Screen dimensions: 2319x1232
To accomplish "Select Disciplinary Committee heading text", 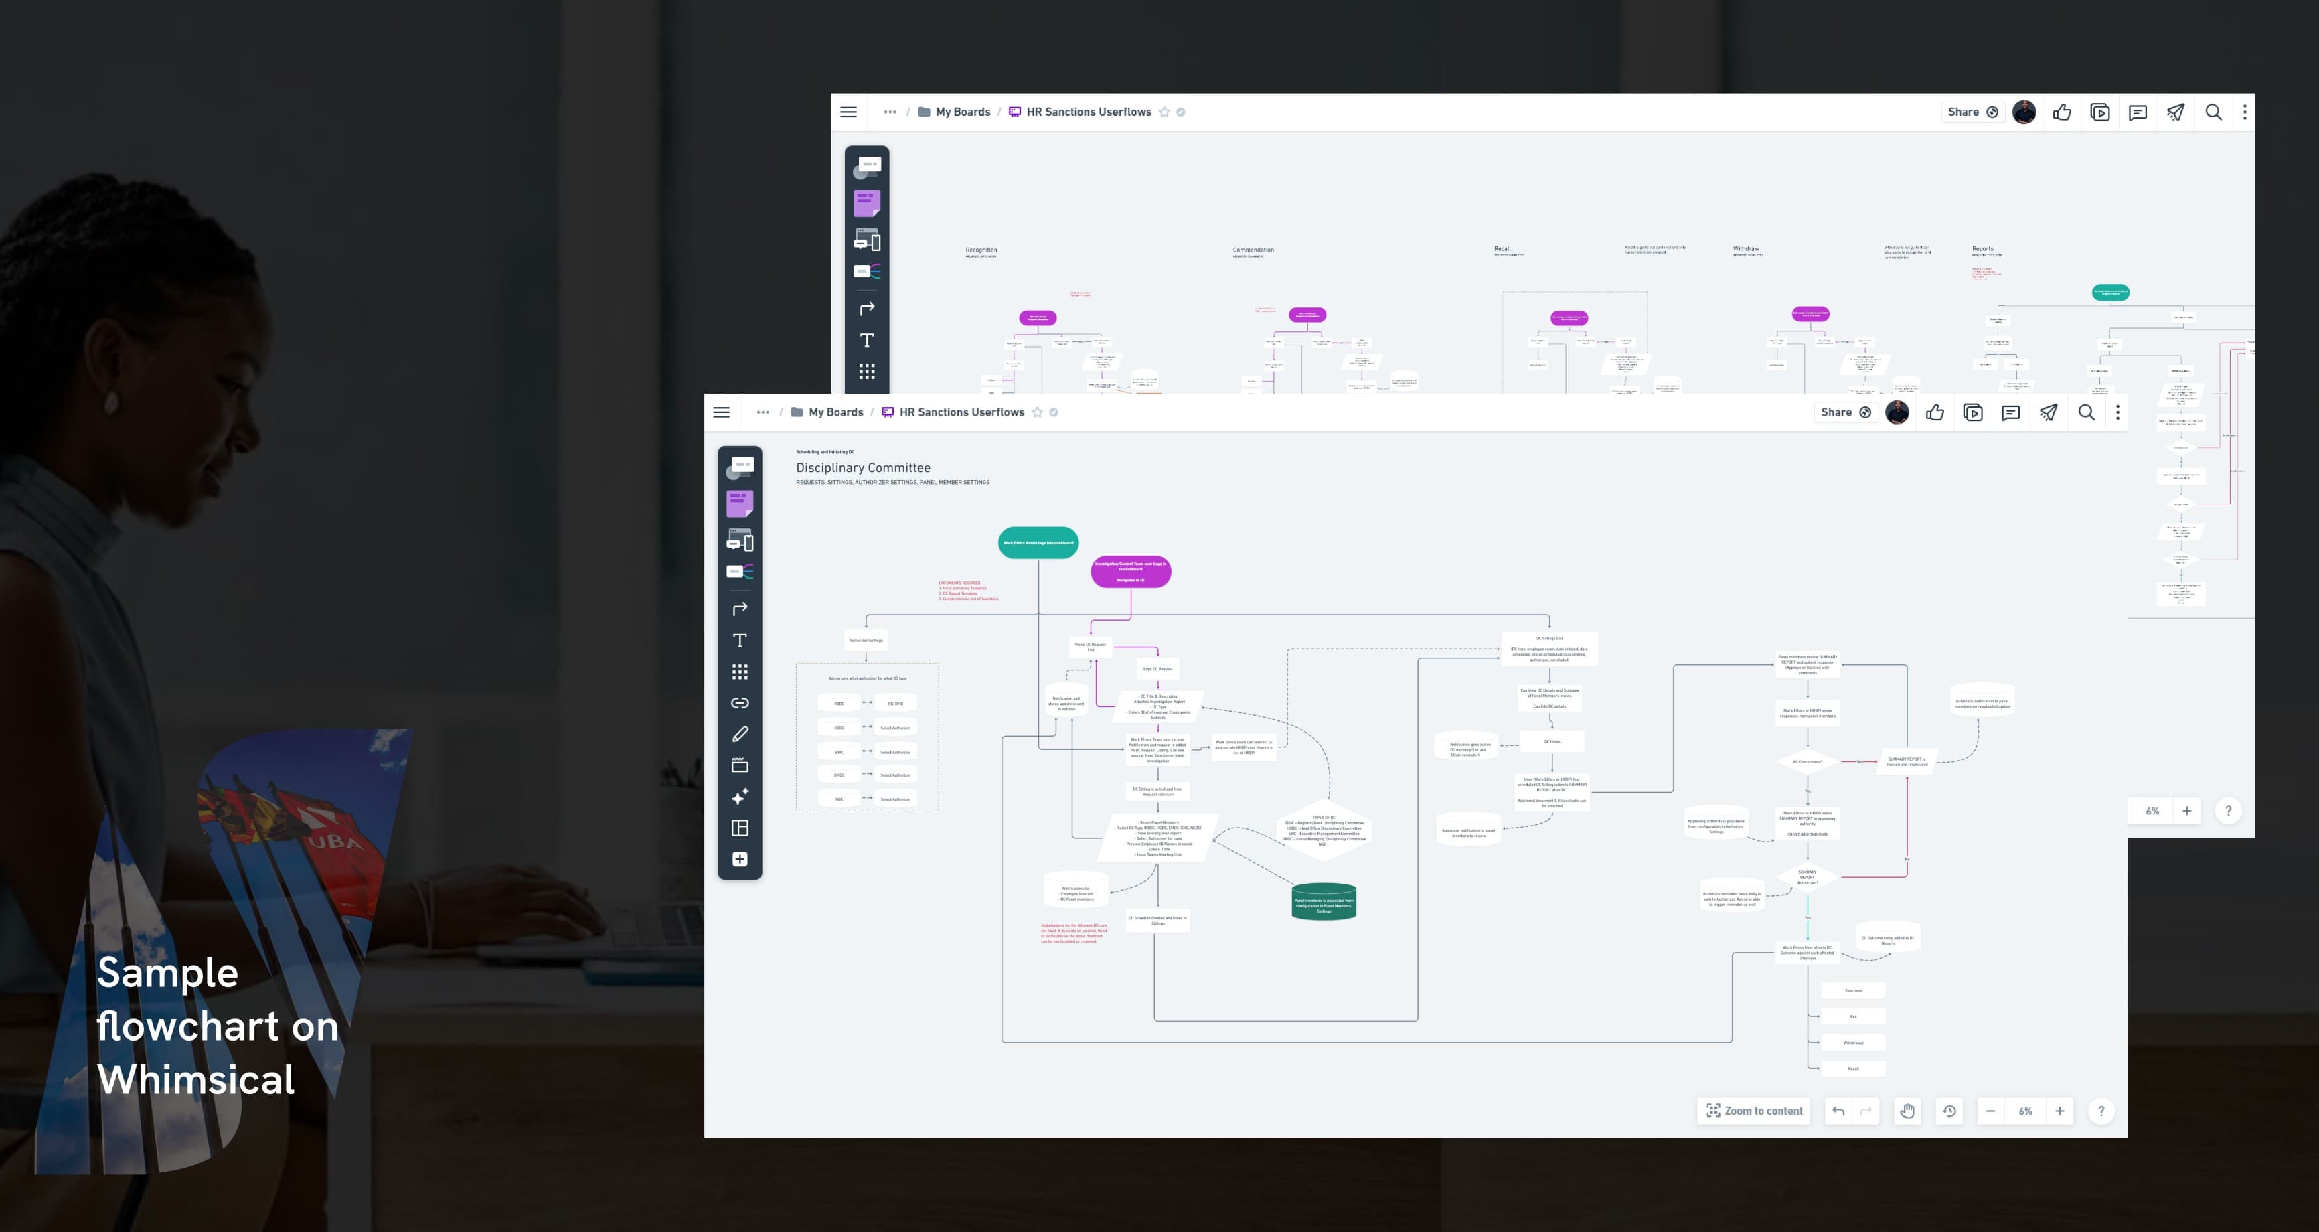I will click(x=862, y=467).
